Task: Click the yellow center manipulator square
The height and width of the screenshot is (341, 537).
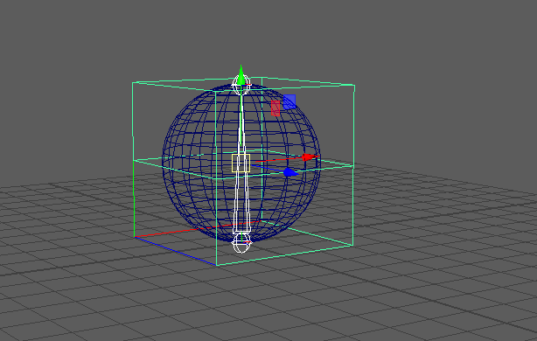Action: coord(241,163)
